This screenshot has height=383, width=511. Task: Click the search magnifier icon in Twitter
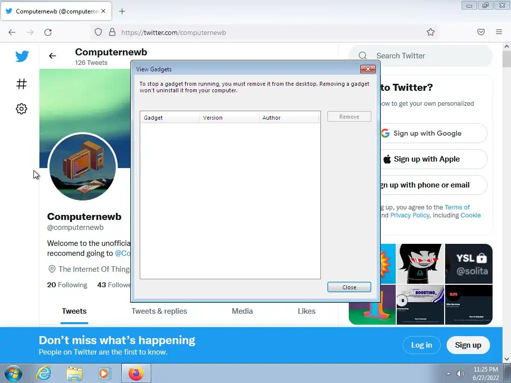tap(363, 56)
